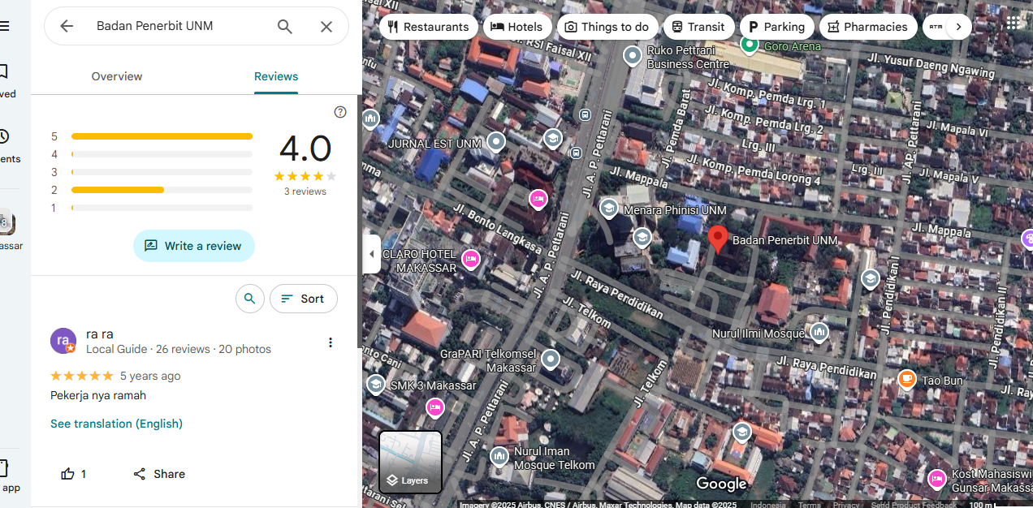Click Write a review button
This screenshot has width=1033, height=508.
[x=194, y=246]
